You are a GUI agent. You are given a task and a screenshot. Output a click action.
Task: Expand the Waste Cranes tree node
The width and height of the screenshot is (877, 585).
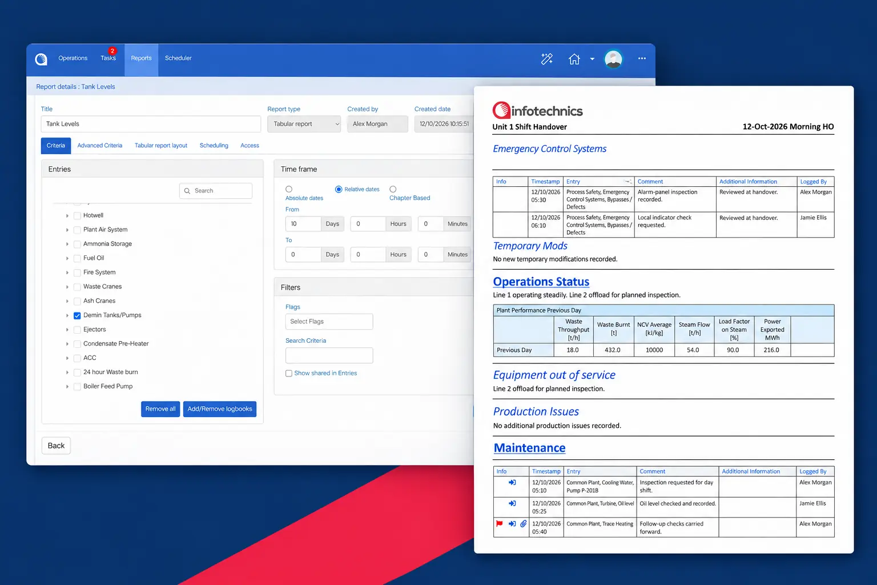(x=67, y=287)
